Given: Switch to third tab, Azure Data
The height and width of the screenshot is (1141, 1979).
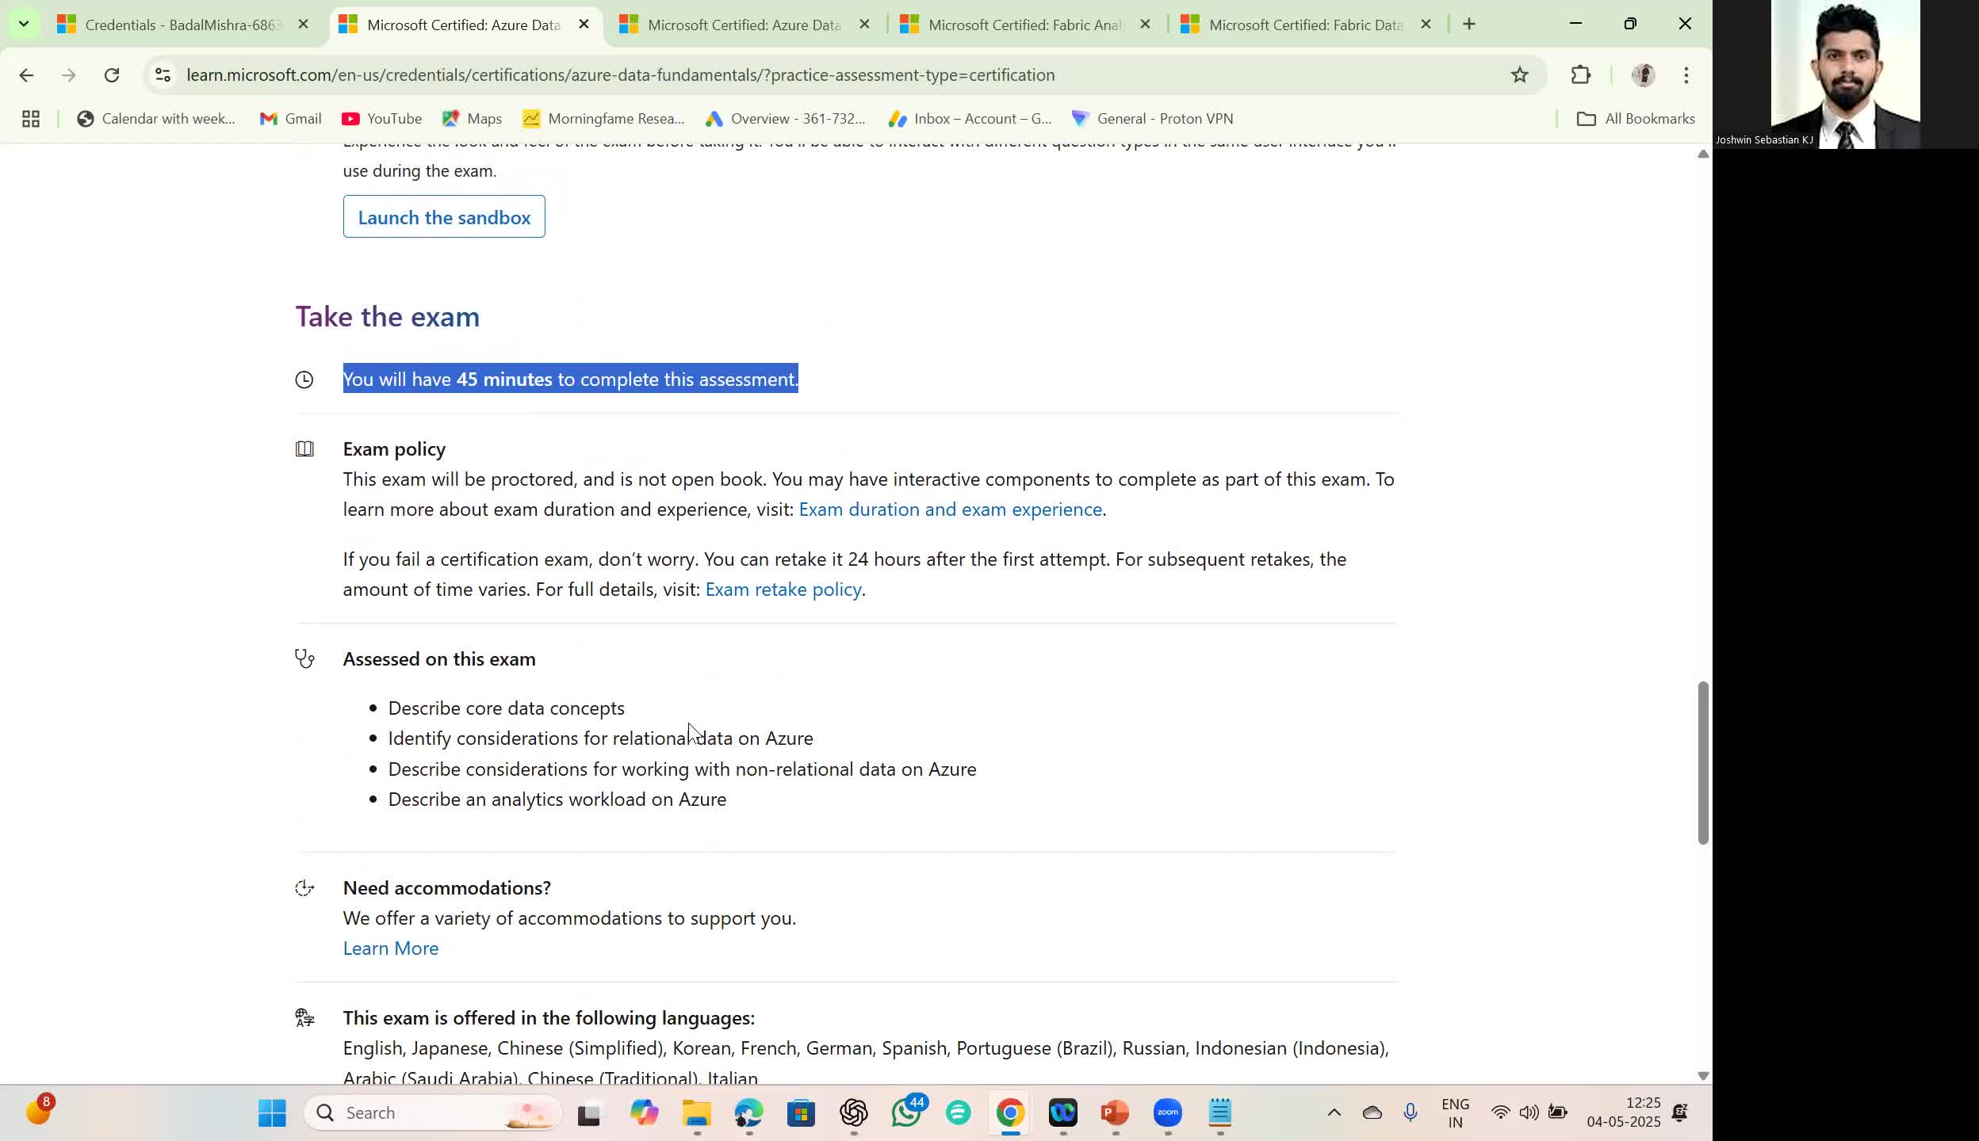Looking at the screenshot, I should point(730,25).
